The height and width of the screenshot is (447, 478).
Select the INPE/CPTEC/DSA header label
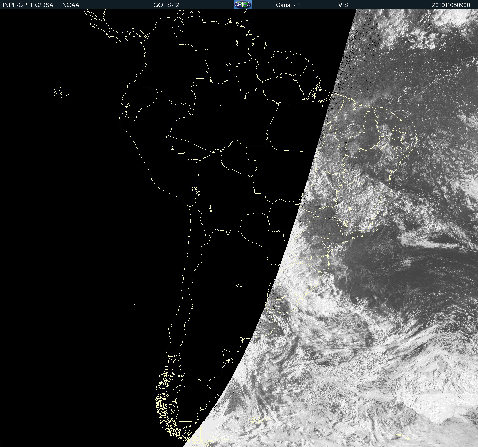28,5
